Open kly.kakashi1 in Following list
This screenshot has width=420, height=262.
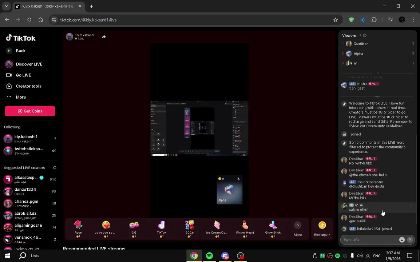point(30,139)
